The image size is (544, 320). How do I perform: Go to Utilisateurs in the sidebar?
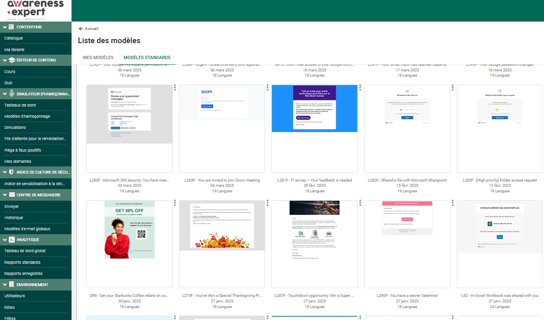14,296
